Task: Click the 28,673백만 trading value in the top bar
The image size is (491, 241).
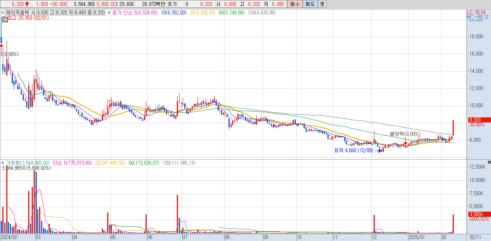Action: coord(153,4)
